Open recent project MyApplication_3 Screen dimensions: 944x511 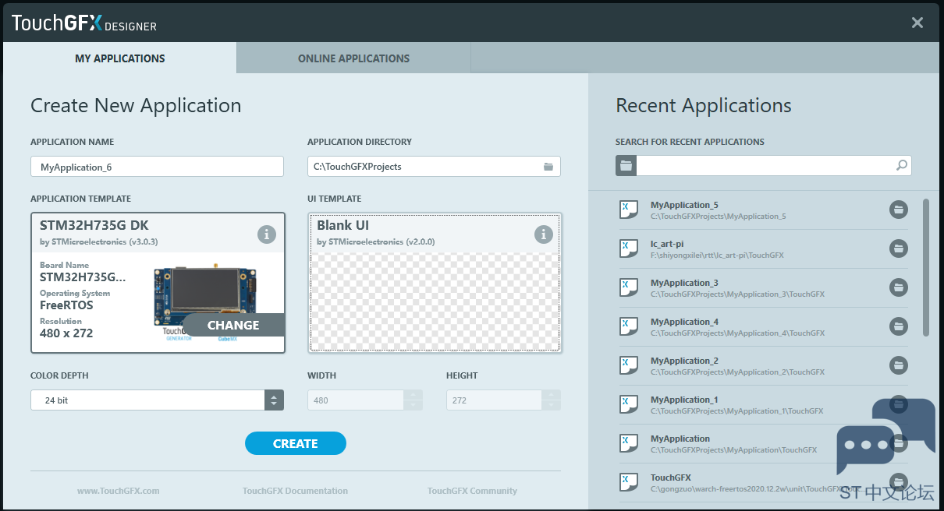(763, 287)
